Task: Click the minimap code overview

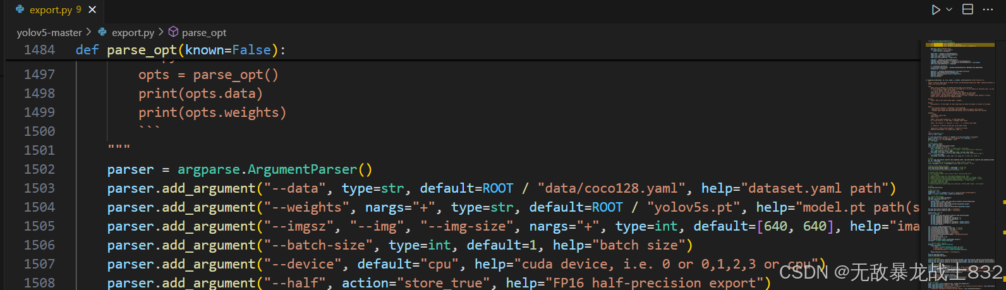Action: coord(959,164)
